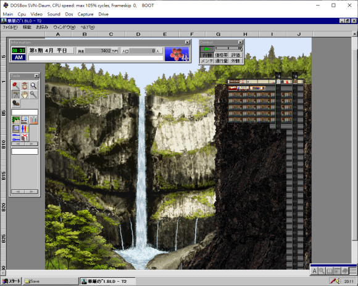Click the red pen tray icon
Image resolution: width=358 pixels, height=286 pixels.
333,281
